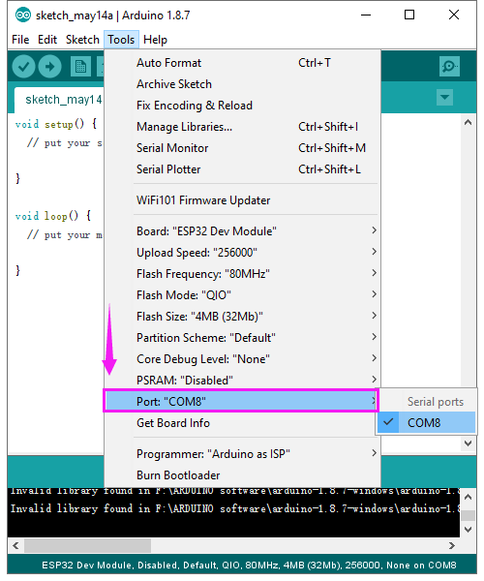484x581 pixels.
Task: Expand the Board ESP32 Dev Module submenu
Action: click(x=242, y=230)
